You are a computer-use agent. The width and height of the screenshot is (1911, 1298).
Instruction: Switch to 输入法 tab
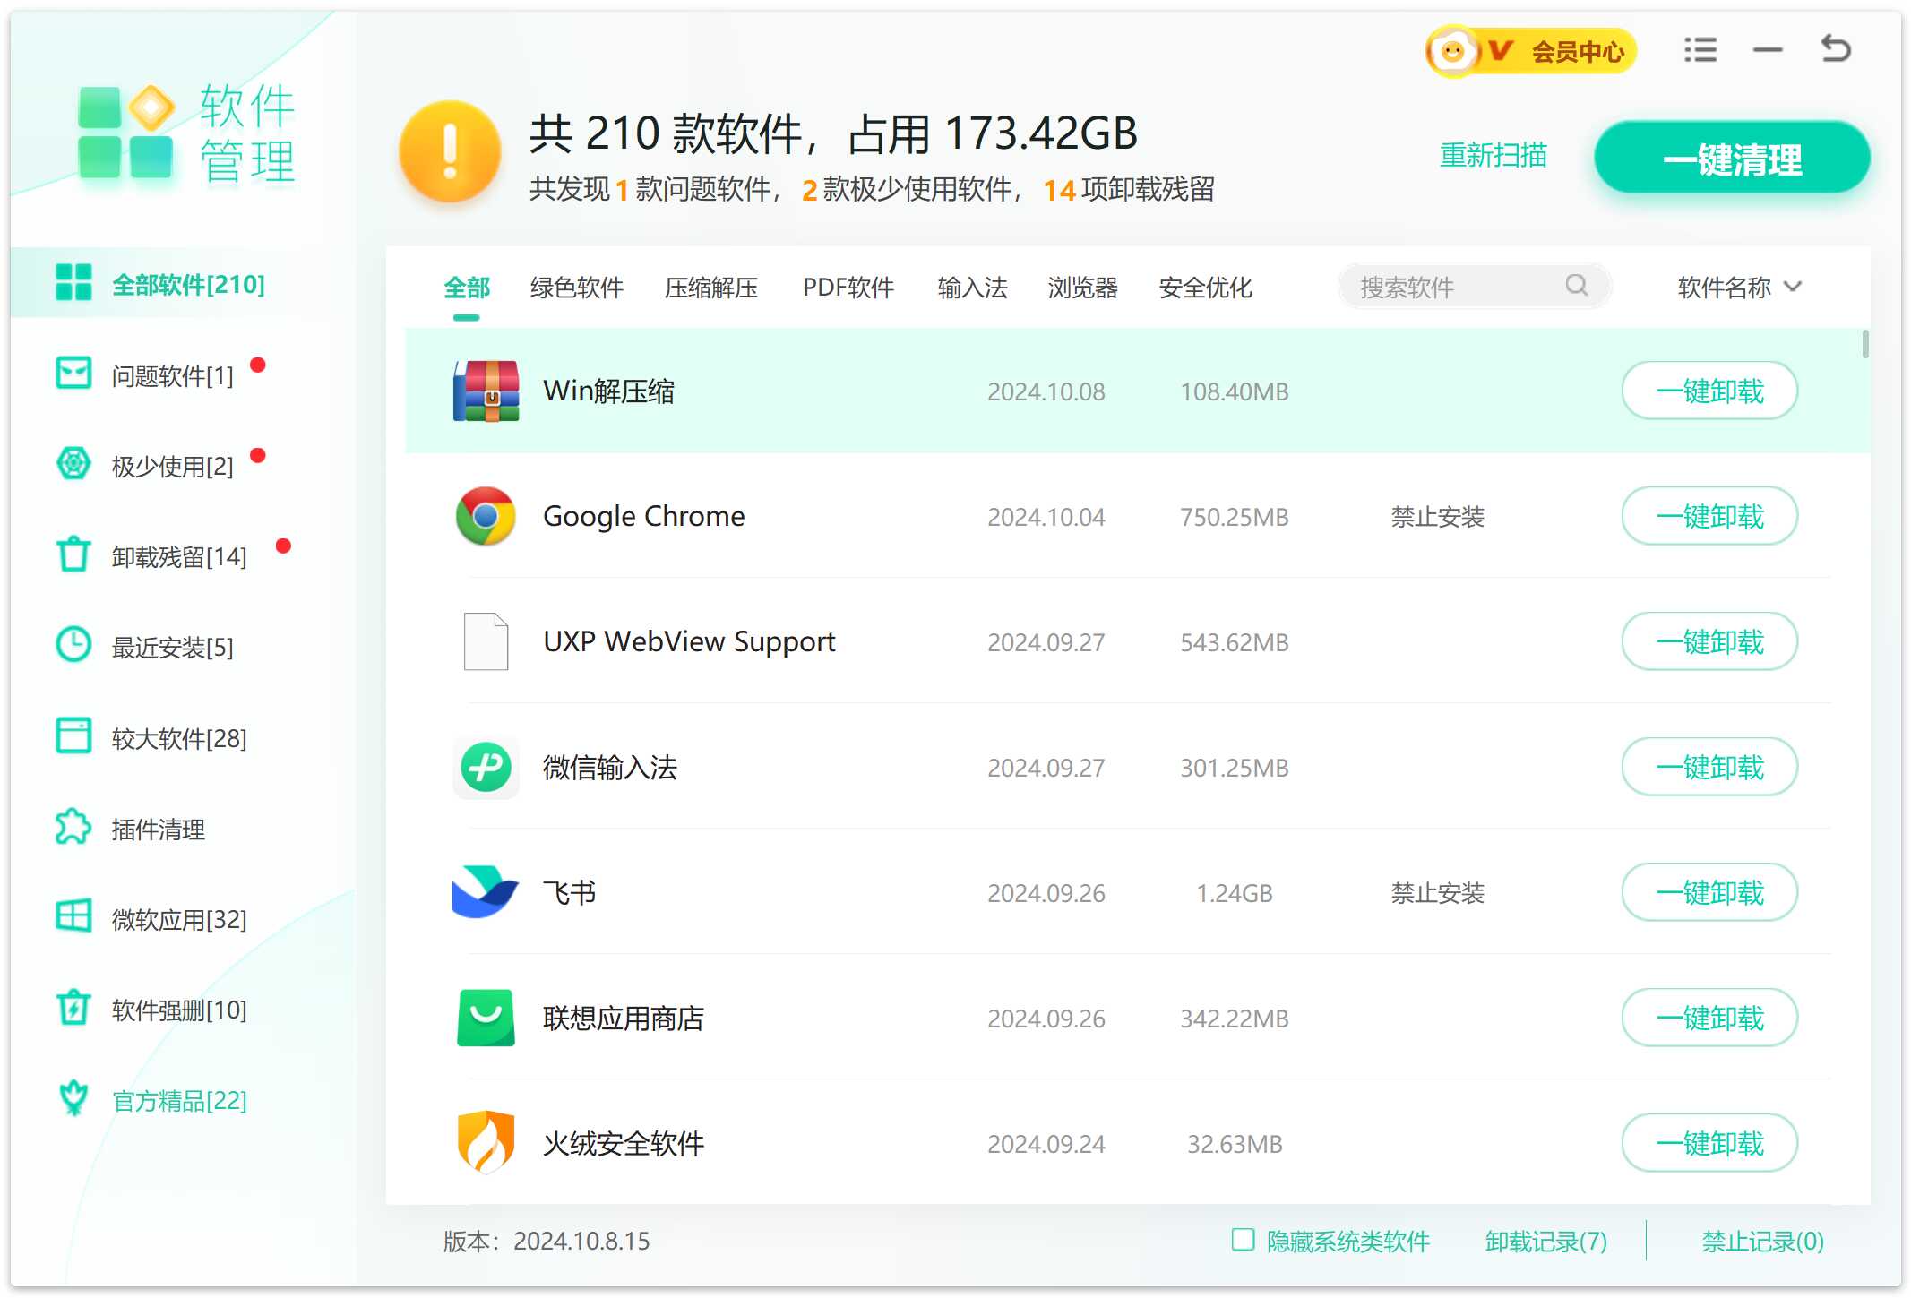click(972, 288)
